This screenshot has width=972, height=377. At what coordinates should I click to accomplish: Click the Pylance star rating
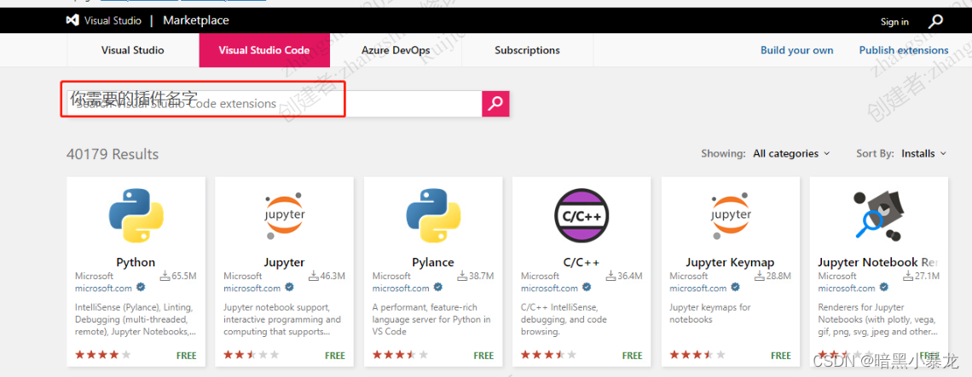[401, 355]
